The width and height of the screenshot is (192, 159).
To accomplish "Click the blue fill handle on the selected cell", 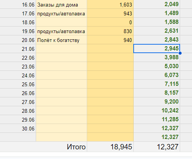I will (x=180, y=53).
